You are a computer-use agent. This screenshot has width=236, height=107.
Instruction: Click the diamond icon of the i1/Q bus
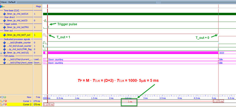4,53
